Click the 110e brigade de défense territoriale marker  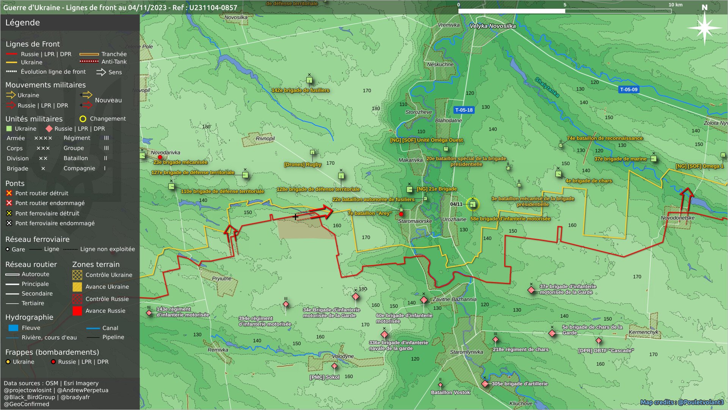171,186
